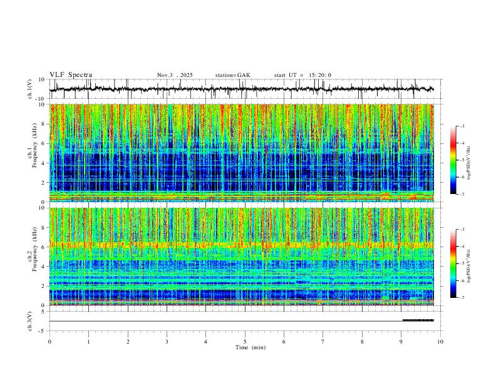
Task: Click the "Time (min)" axis label
Action: pos(251,347)
